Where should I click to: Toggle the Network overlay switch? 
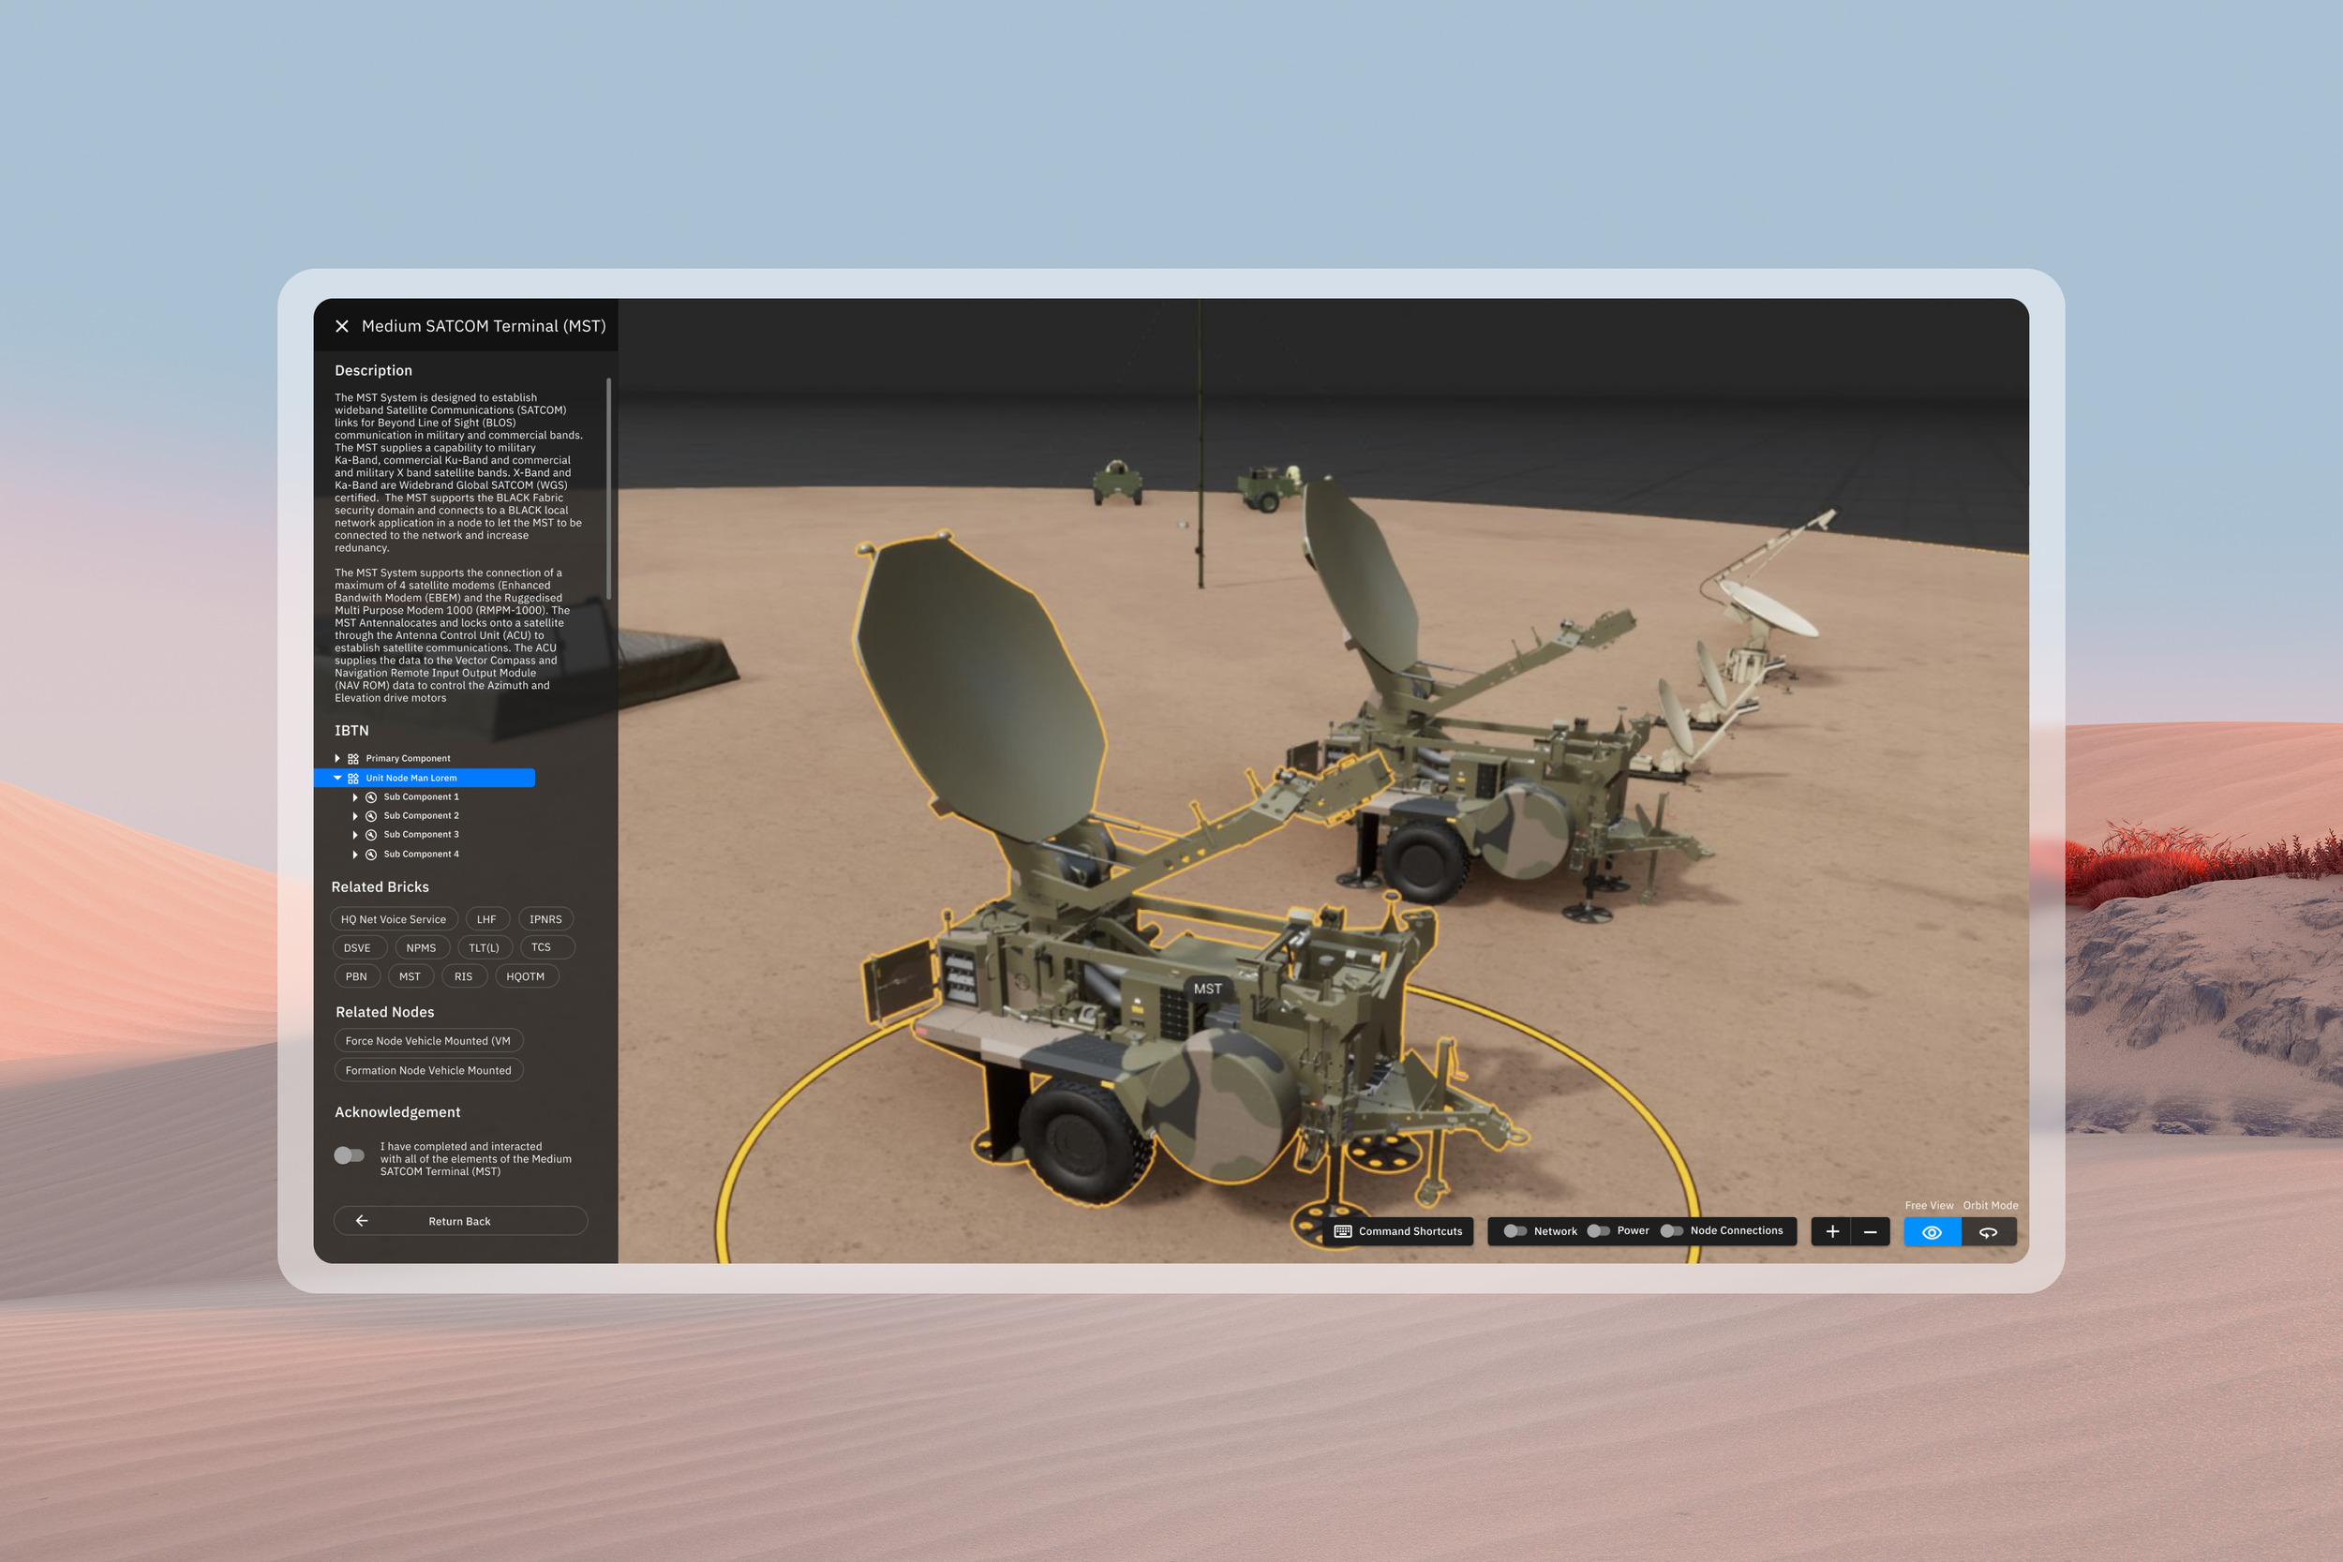coord(1515,1231)
